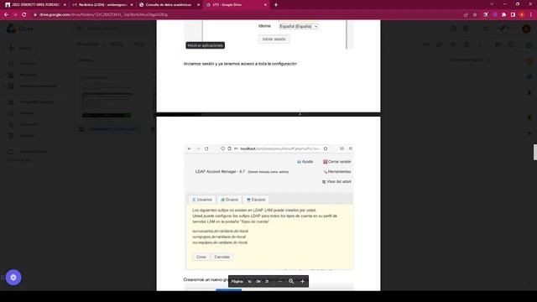Go forward with the Chrome forward arrow
The image size is (537, 302).
pos(15,15)
